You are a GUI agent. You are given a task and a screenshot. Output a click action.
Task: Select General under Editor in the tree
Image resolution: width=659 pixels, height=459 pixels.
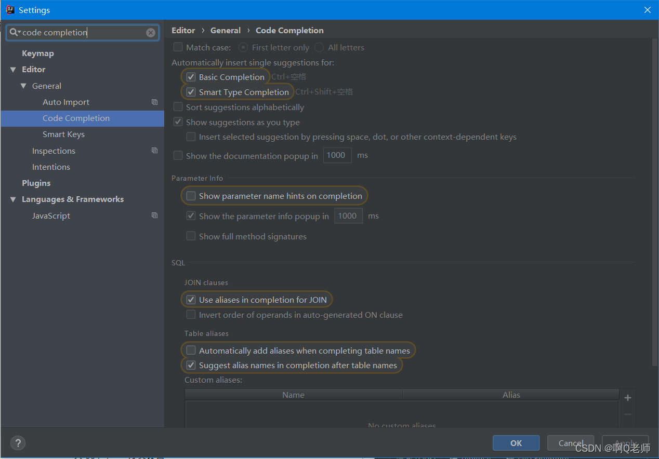point(47,86)
